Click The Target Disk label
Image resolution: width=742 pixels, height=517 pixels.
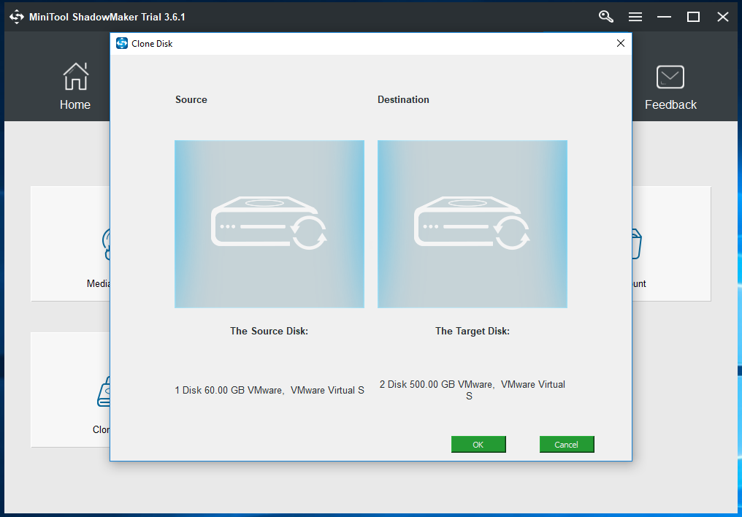(472, 331)
